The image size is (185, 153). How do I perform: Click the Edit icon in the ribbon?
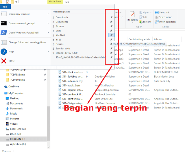pos(141,17)
